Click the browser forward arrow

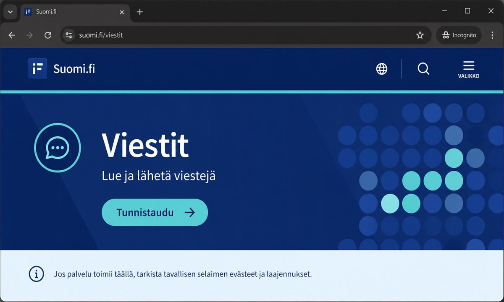pos(29,35)
